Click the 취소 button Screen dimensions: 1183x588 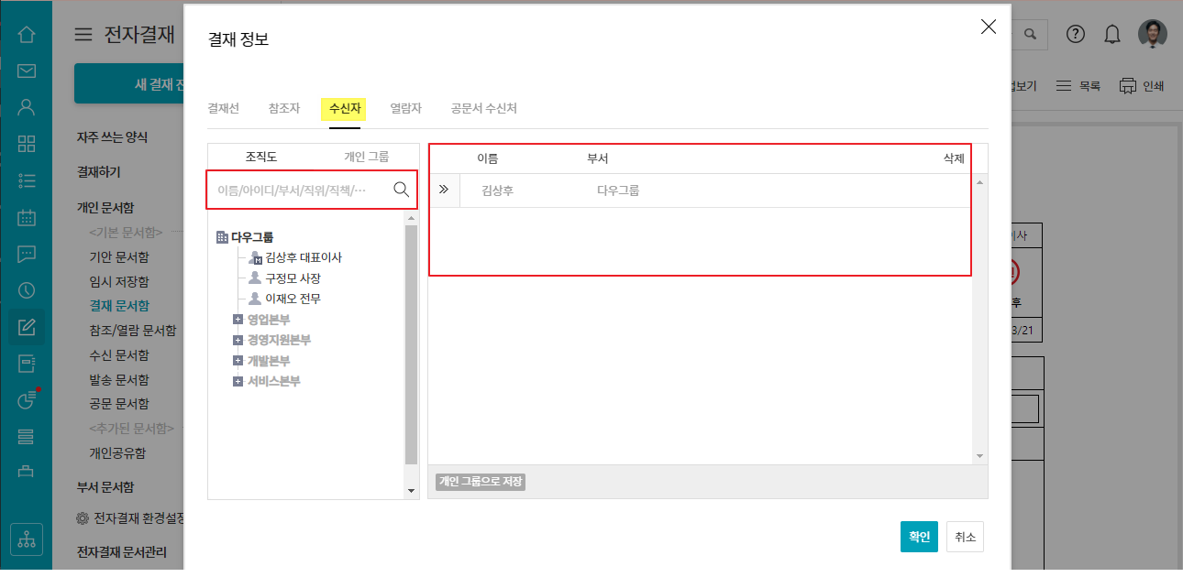(x=965, y=538)
